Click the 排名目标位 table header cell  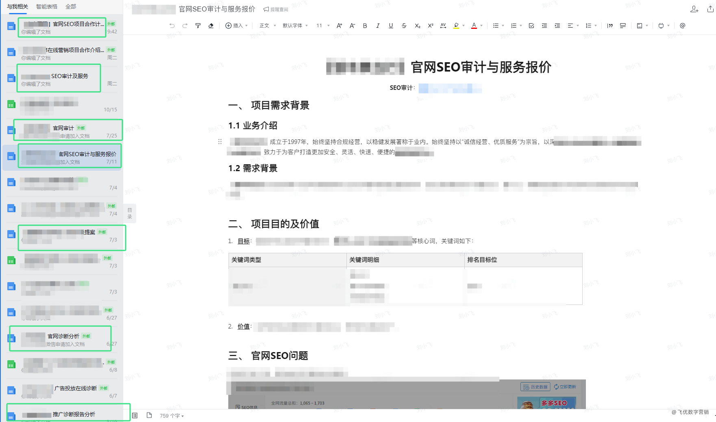[523, 260]
